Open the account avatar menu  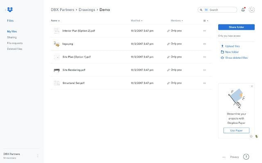pyautogui.click(x=252, y=9)
